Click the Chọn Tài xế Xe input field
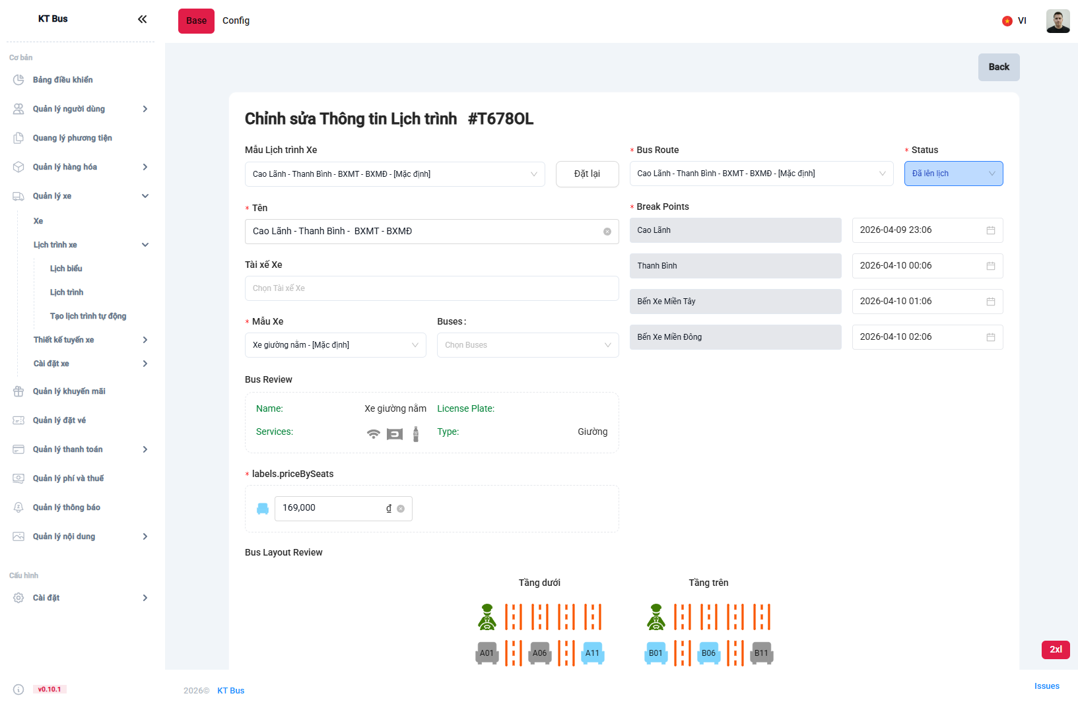The image size is (1078, 706). (431, 288)
